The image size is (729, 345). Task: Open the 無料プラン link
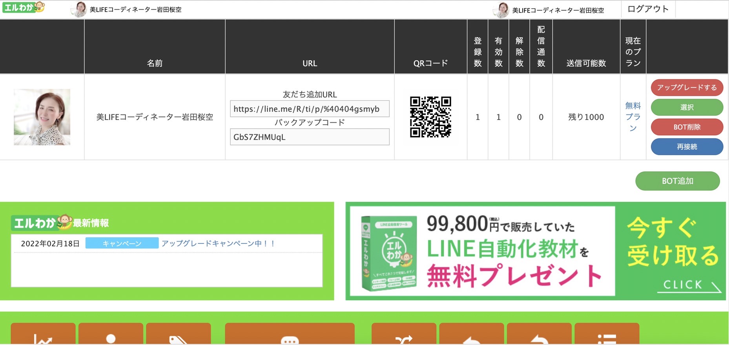coord(633,117)
